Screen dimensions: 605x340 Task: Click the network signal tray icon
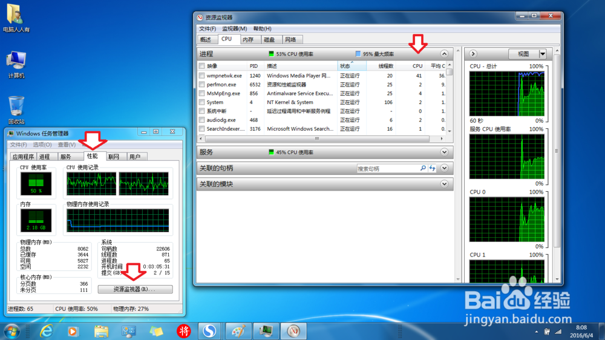pyautogui.click(x=558, y=332)
